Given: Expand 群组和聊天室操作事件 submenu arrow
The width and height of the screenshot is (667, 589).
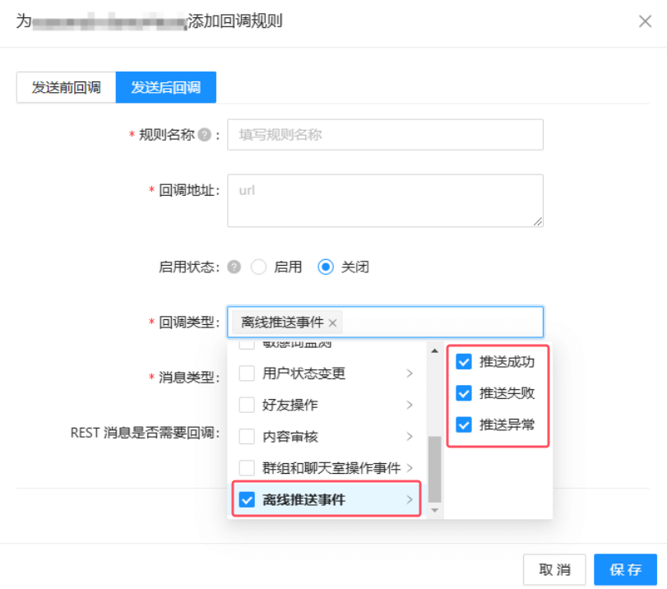Looking at the screenshot, I should point(410,468).
